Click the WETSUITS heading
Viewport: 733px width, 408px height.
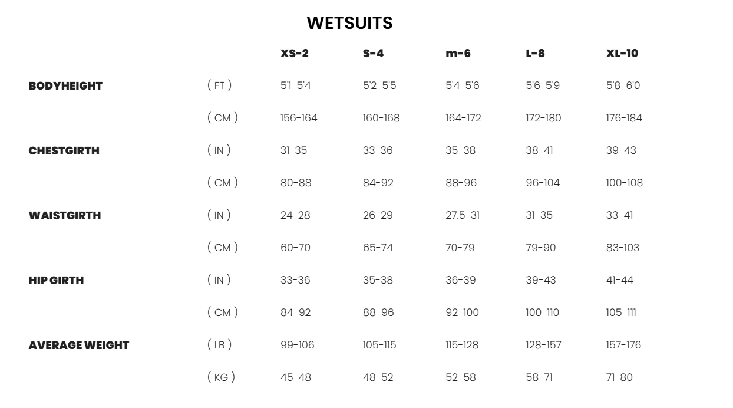[x=349, y=23]
